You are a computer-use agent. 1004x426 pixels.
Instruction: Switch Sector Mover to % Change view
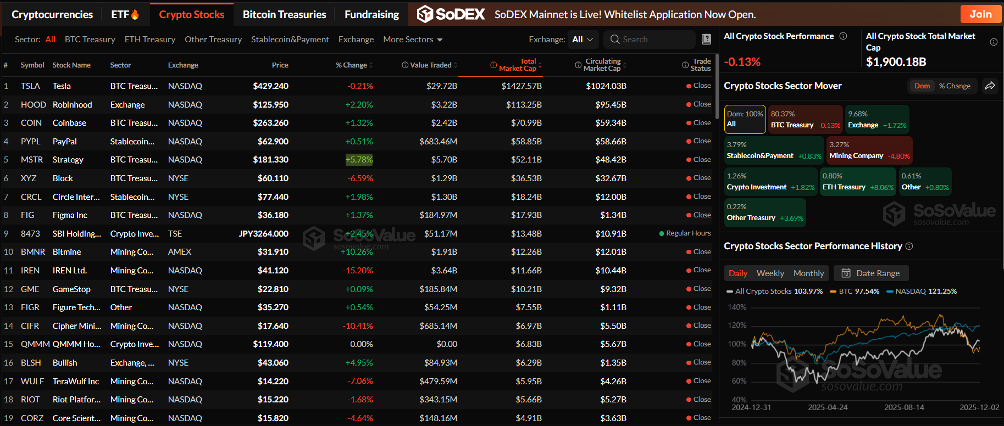pos(955,86)
